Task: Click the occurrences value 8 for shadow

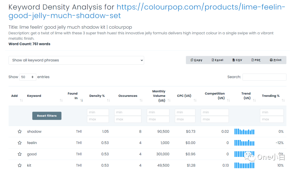Action: pyautogui.click(x=140, y=132)
